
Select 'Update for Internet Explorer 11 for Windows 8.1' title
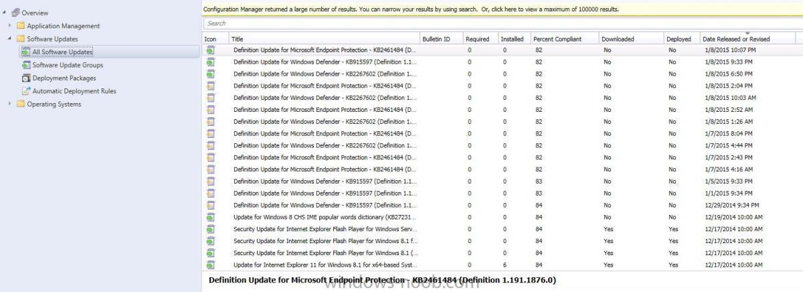click(325, 265)
